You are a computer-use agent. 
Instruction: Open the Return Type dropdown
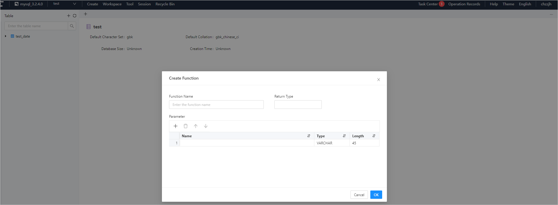298,105
